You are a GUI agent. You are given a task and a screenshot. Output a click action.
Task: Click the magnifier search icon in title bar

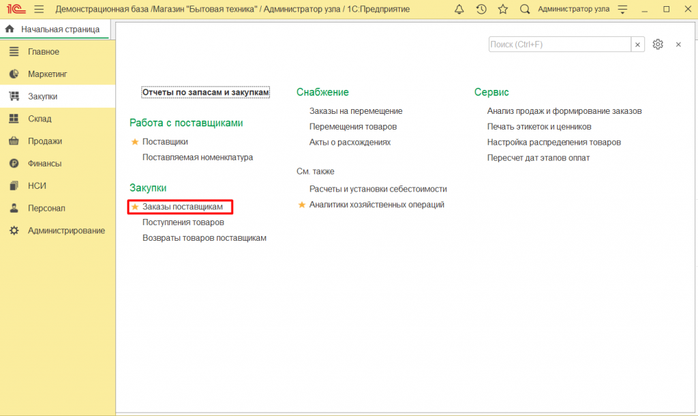click(x=525, y=9)
